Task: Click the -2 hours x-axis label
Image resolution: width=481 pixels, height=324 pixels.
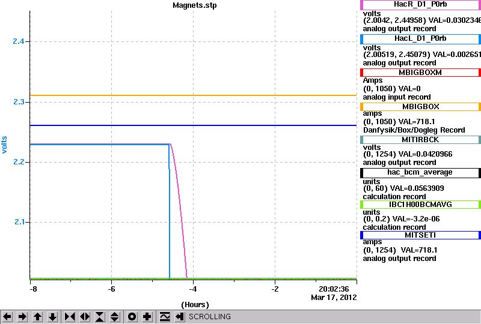Action: pos(275,289)
